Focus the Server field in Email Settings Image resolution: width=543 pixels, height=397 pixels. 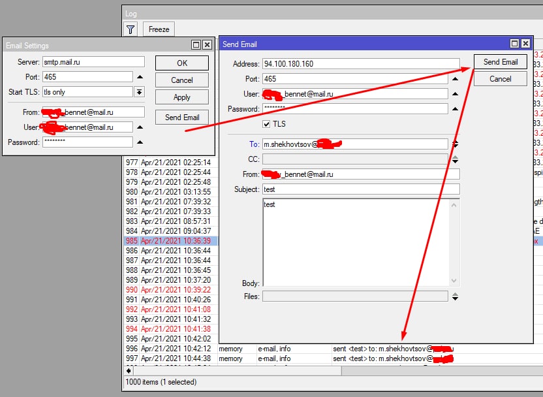click(x=93, y=62)
